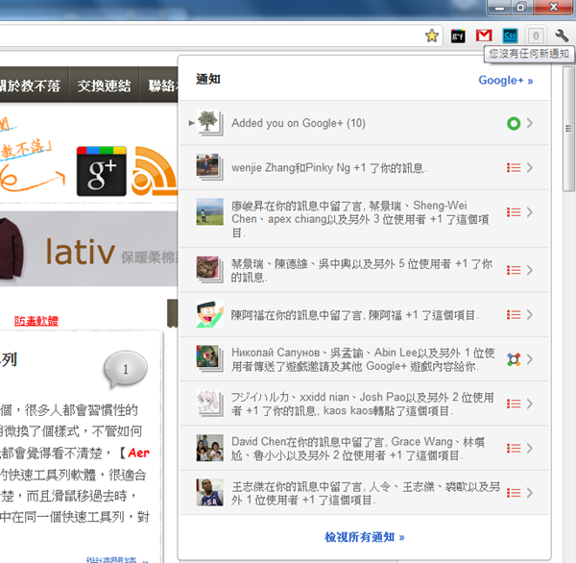Image resolution: width=576 pixels, height=563 pixels.
Task: Open the 關於教不落 nav tab
Action: [35, 85]
